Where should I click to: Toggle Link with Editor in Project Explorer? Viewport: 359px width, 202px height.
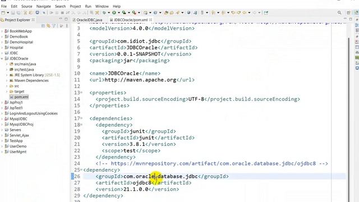(x=48, y=26)
